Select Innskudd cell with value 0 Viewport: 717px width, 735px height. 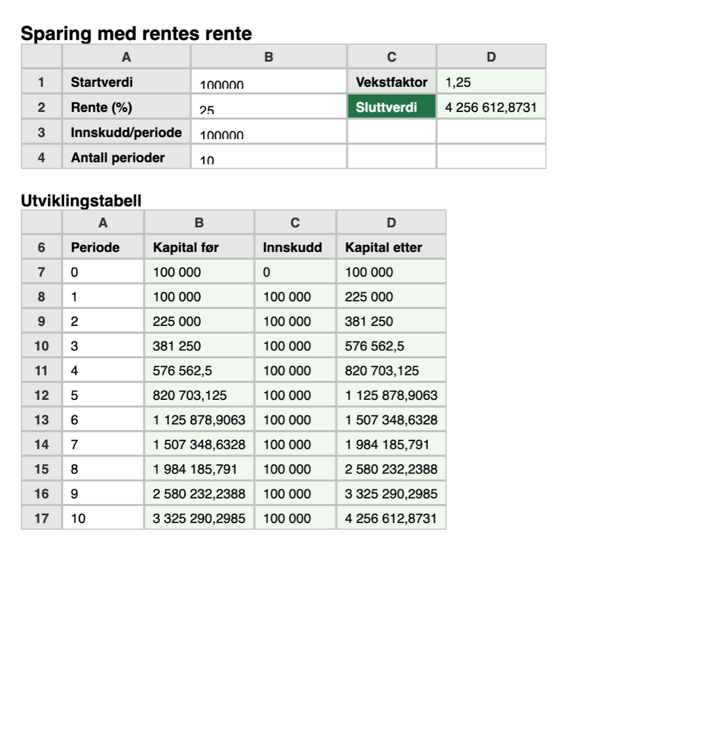coord(295,272)
